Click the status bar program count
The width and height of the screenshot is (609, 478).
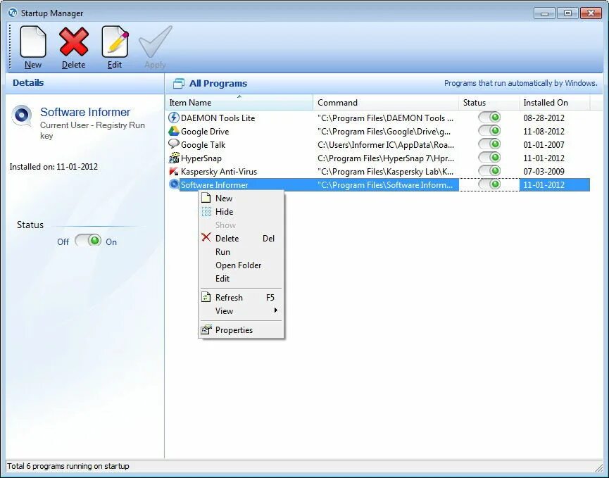pyautogui.click(x=68, y=466)
